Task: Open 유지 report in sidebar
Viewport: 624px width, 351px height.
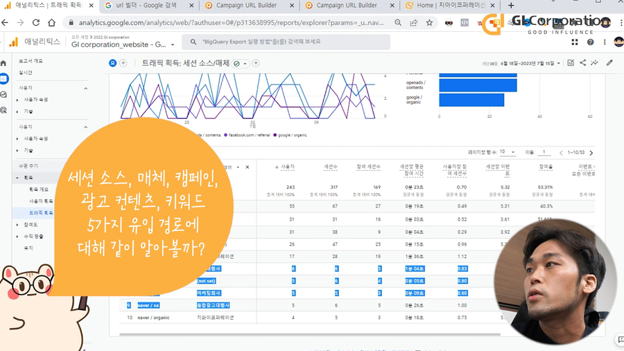Action: point(28,248)
